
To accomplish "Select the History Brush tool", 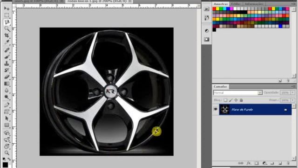I will click(x=7, y=70).
